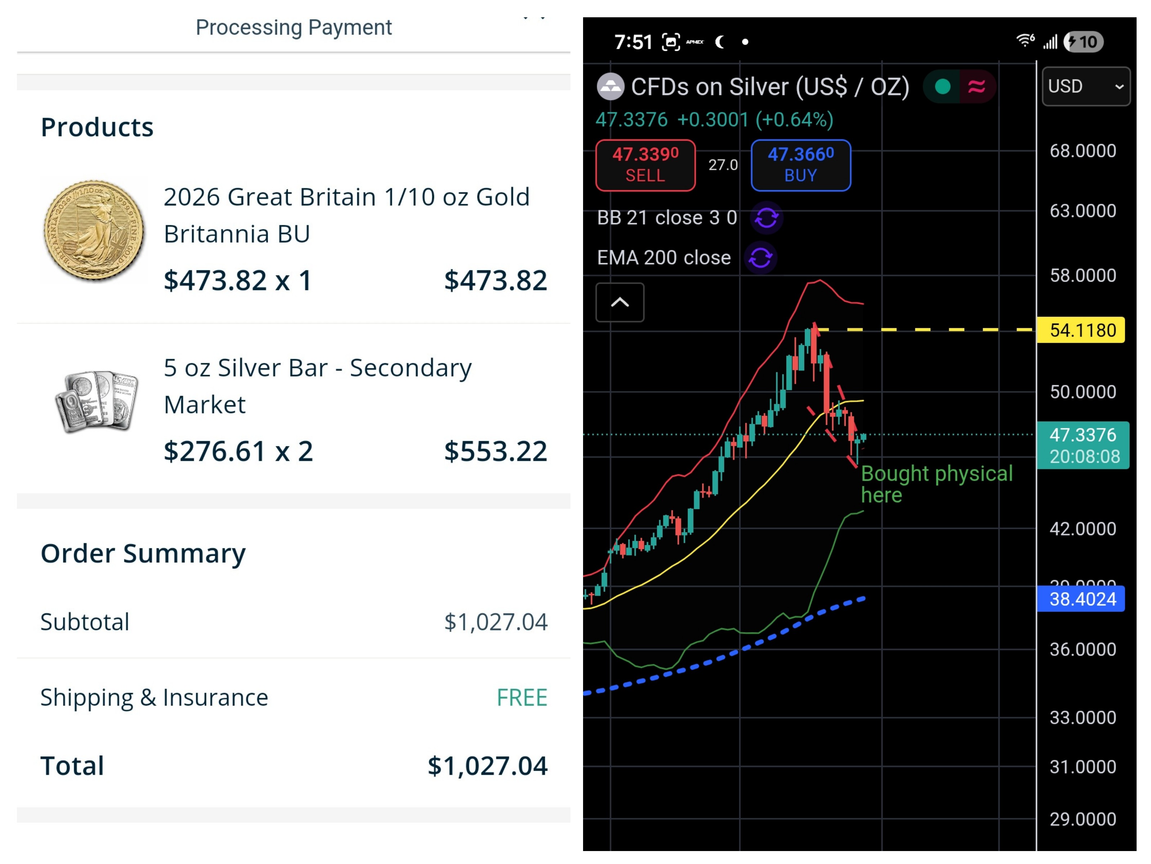Tap the moon do-not-disturb icon
Image resolution: width=1151 pixels, height=864 pixels.
click(720, 42)
